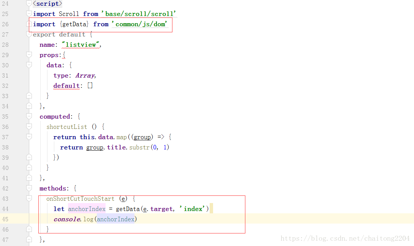This screenshot has height=246, width=414.
Task: Click the 'onShortCutTouchStart' method name
Action: pyautogui.click(x=80, y=199)
